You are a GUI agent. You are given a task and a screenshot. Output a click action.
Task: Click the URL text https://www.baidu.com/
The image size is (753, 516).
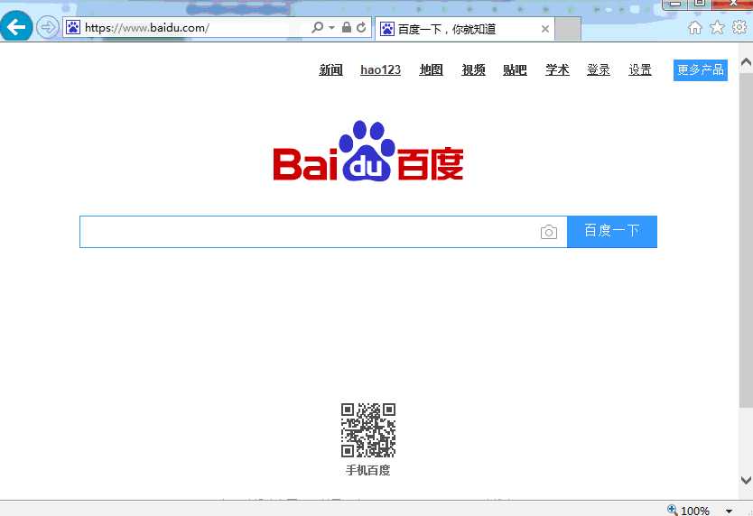[x=147, y=28]
